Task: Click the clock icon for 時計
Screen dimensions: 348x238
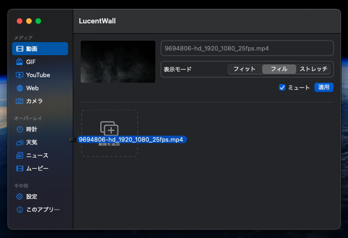Action: point(20,129)
